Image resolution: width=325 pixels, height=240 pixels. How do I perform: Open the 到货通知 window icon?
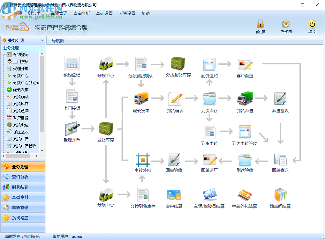coord(209,64)
